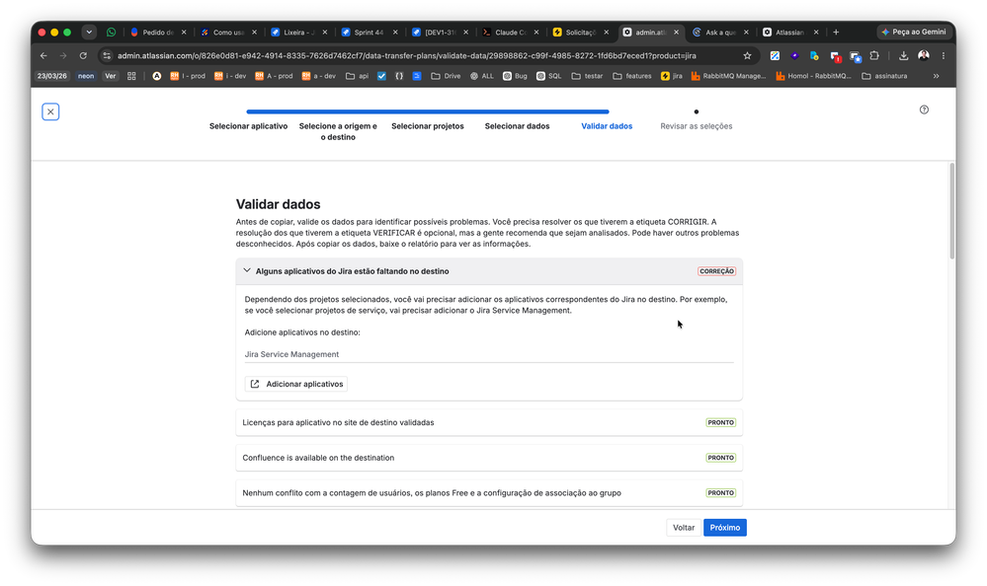
Task: Switch to the Sprint 44 tab
Action: pyautogui.click(x=369, y=33)
